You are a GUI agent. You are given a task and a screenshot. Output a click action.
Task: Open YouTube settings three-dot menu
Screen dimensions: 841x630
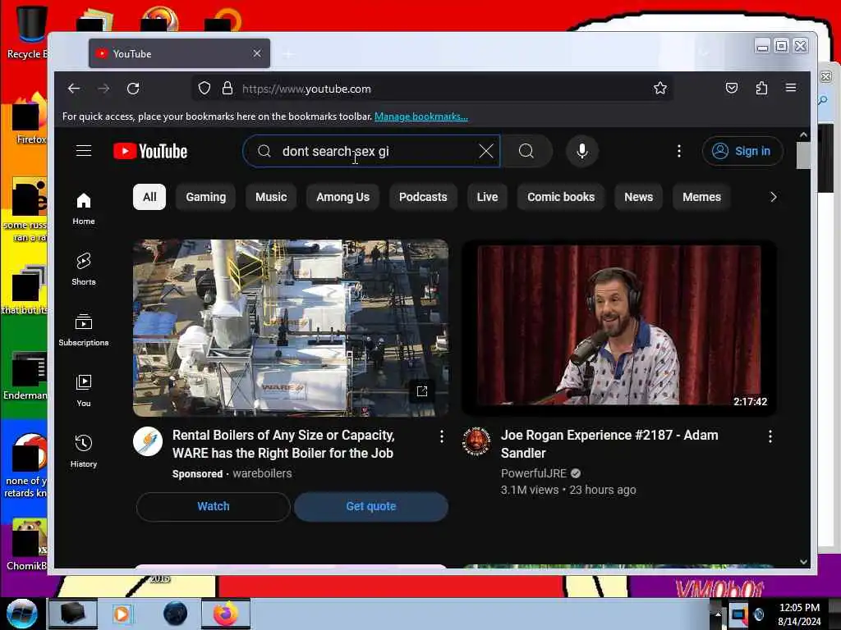click(x=679, y=151)
